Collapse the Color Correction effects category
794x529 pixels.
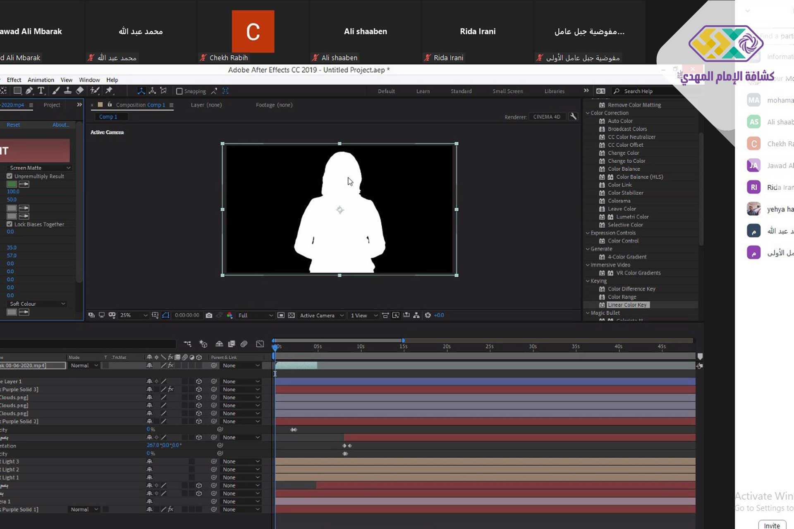coord(588,113)
